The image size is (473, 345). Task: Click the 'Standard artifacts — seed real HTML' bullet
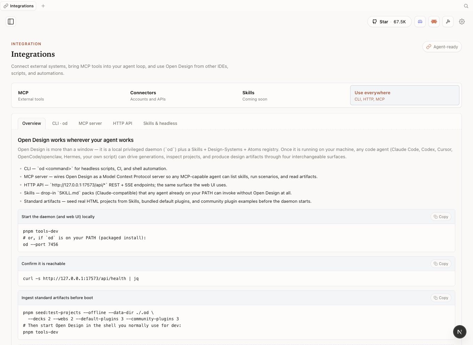coord(168,201)
